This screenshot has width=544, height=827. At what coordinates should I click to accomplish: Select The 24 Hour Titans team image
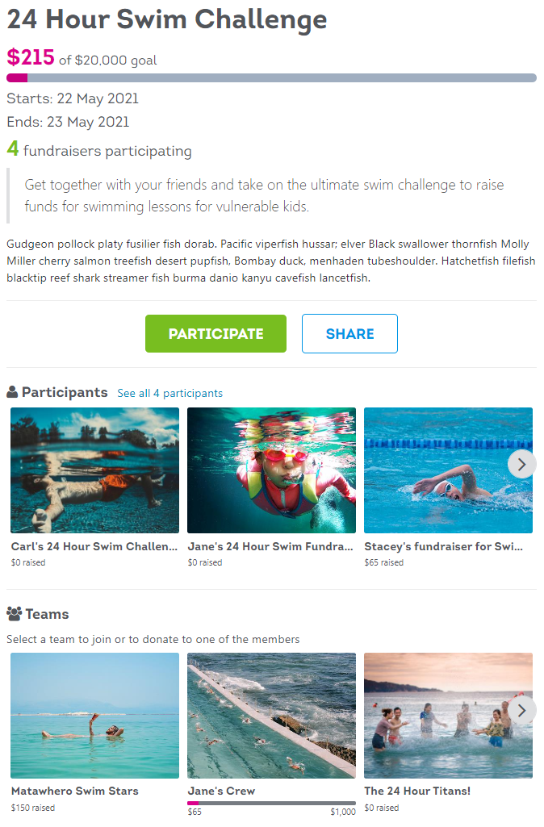448,716
